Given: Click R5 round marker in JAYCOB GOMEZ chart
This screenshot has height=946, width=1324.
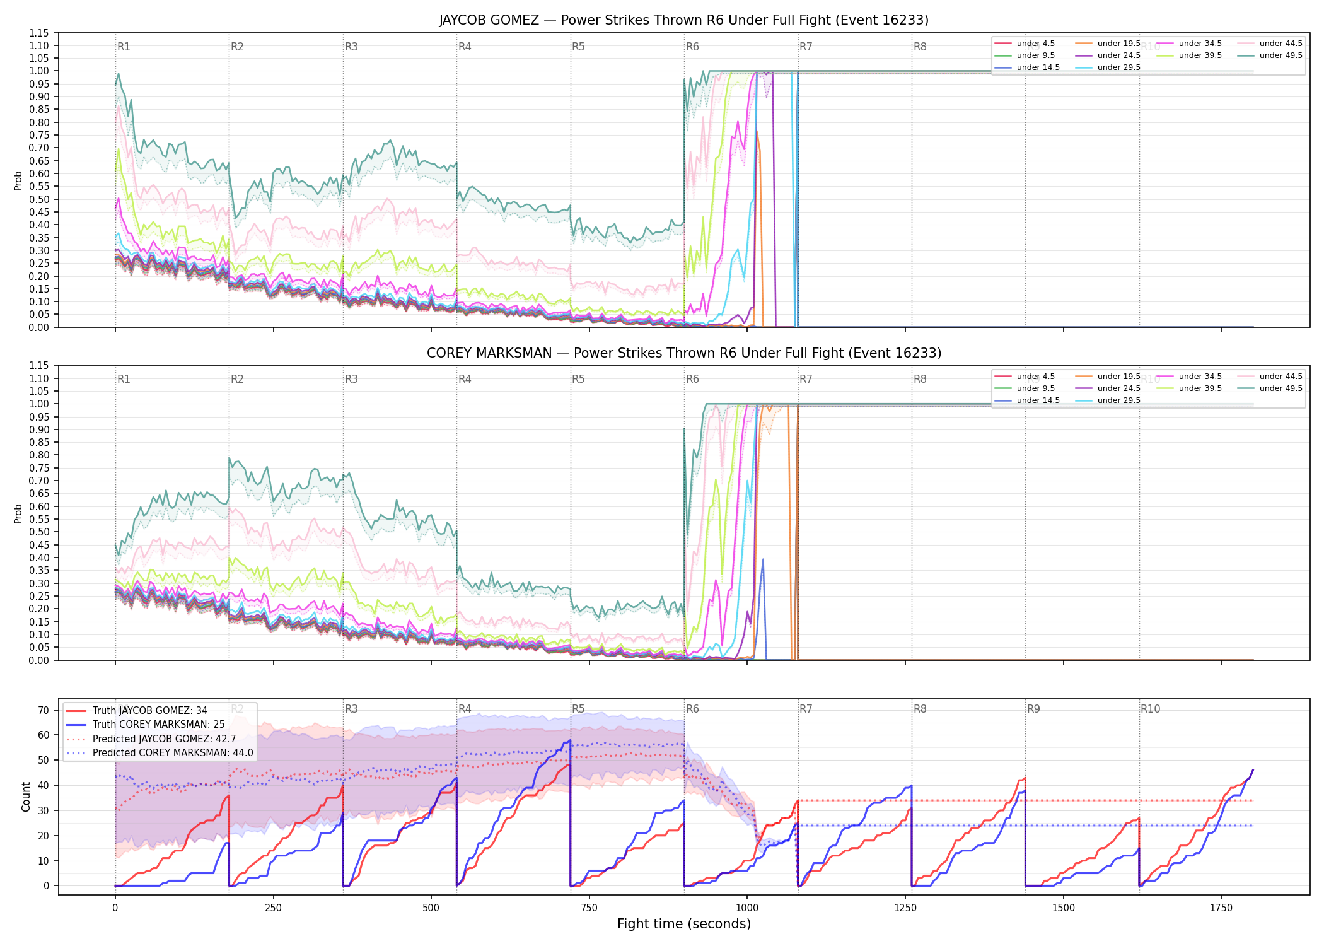Looking at the screenshot, I should [x=578, y=47].
